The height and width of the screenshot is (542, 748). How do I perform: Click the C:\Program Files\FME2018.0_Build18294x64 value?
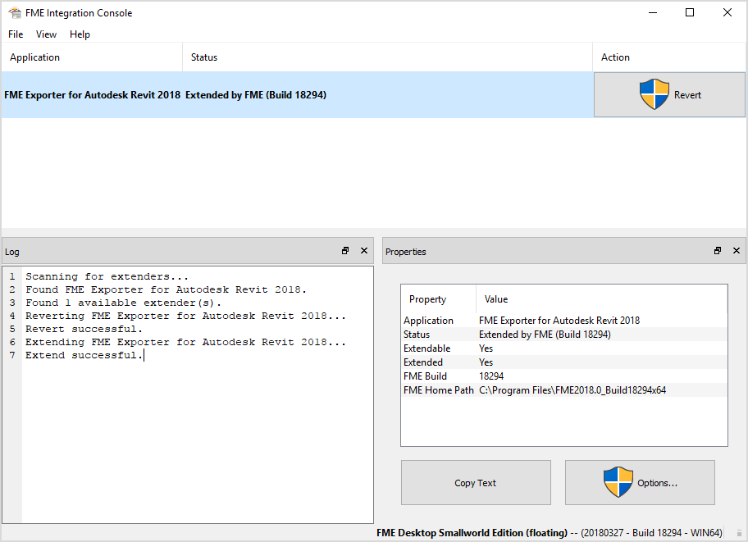tap(572, 390)
